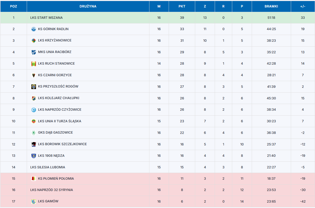Click LKS Unia II Turza Śląska crest

pyautogui.click(x=34, y=121)
